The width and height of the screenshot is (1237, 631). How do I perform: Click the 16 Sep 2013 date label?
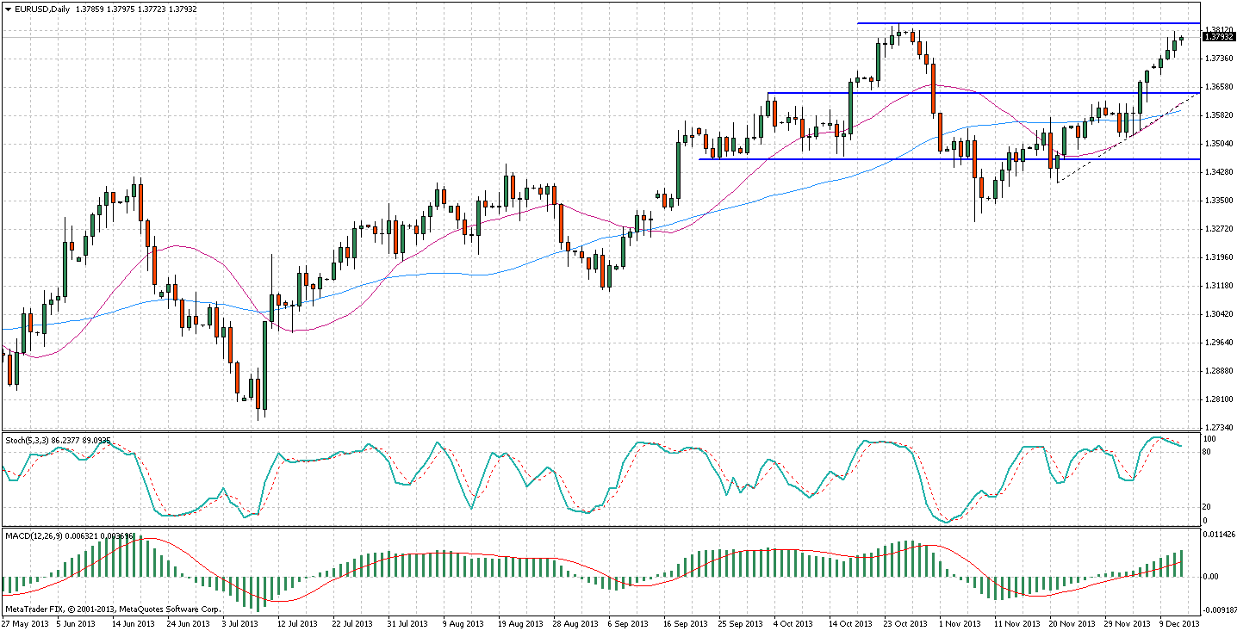686,623
